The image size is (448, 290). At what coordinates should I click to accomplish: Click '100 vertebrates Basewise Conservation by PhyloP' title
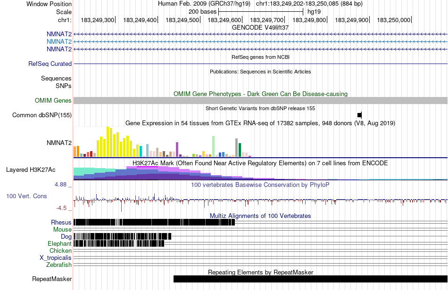(260, 185)
